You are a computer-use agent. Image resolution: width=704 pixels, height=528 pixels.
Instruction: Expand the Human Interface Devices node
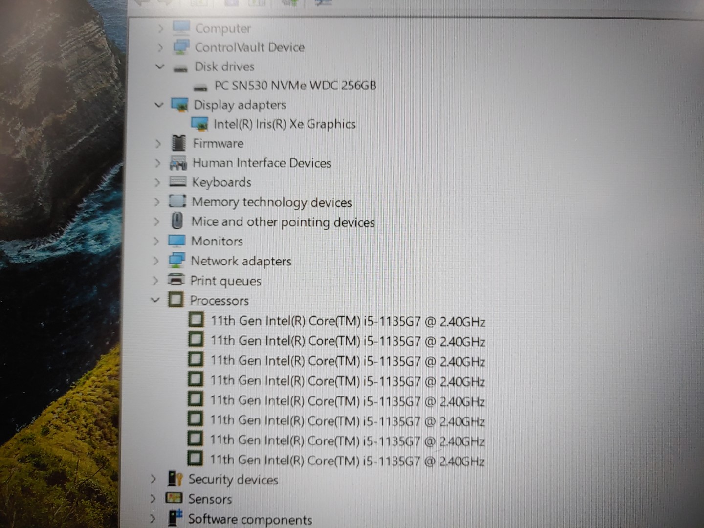(157, 163)
